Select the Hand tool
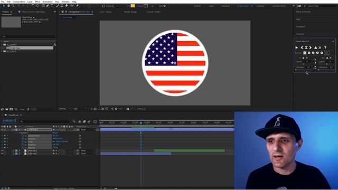338x190 pixels. click(8, 6)
